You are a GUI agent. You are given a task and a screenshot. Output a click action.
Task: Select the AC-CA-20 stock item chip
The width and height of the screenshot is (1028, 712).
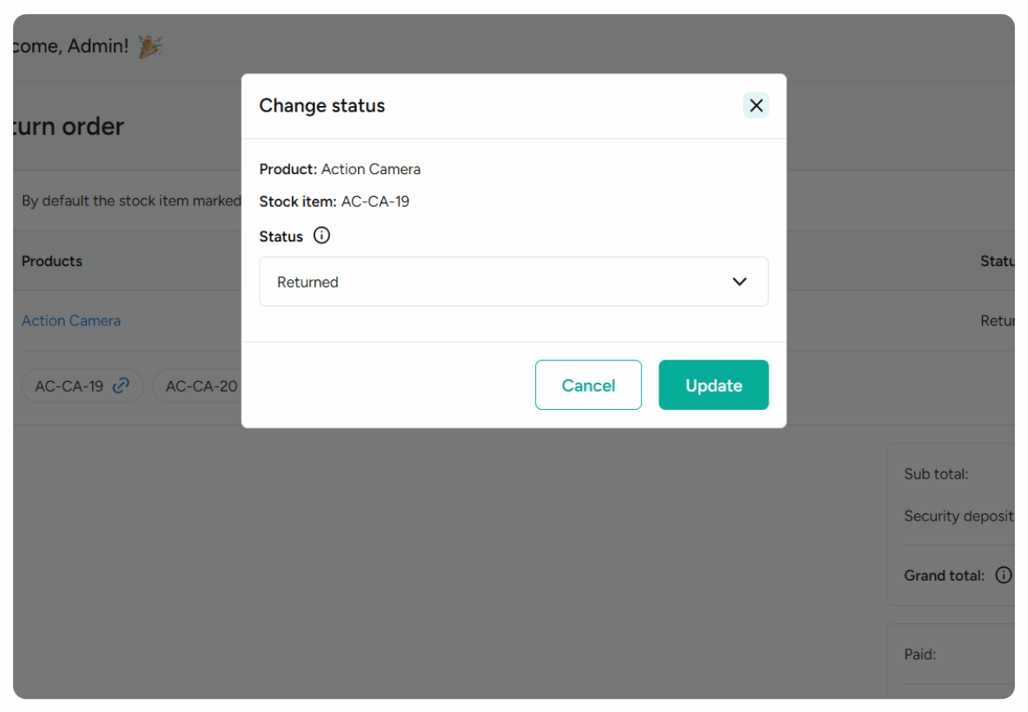(200, 385)
